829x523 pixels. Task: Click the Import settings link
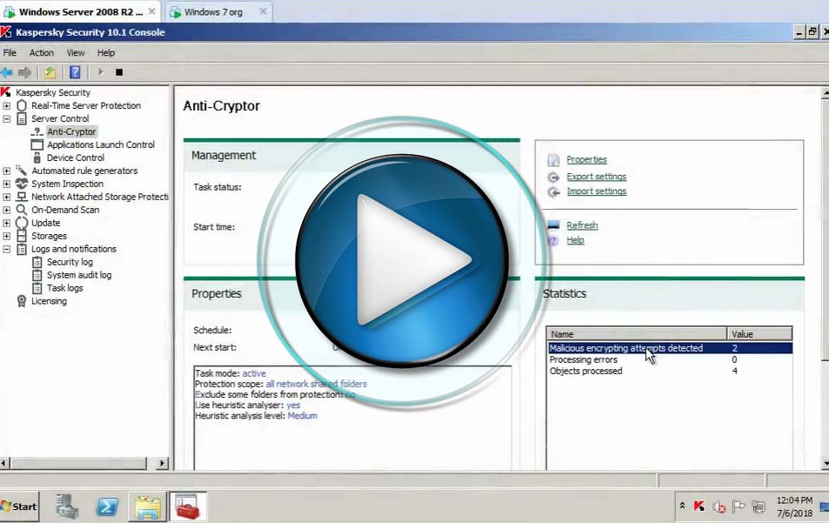pos(597,191)
